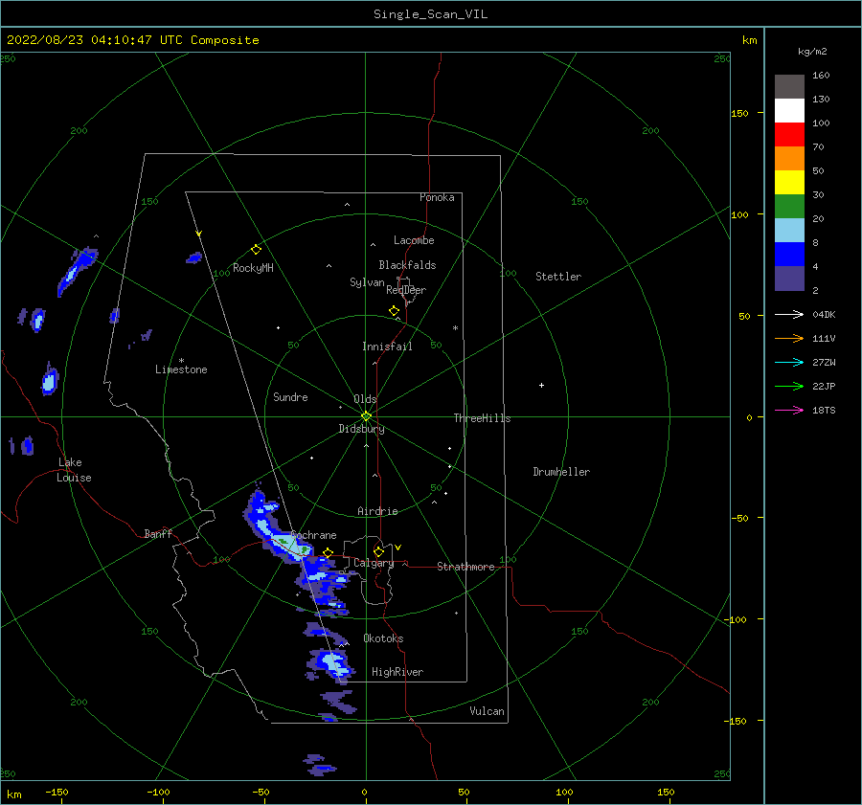Click the yellow diamond marker above Calgary

pos(378,551)
